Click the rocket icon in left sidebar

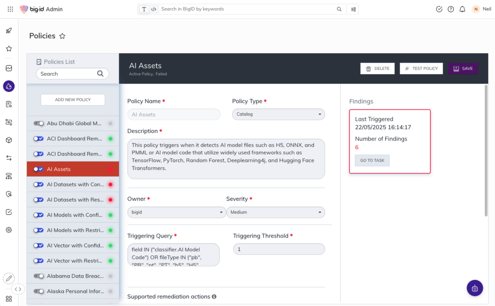[x=9, y=31]
